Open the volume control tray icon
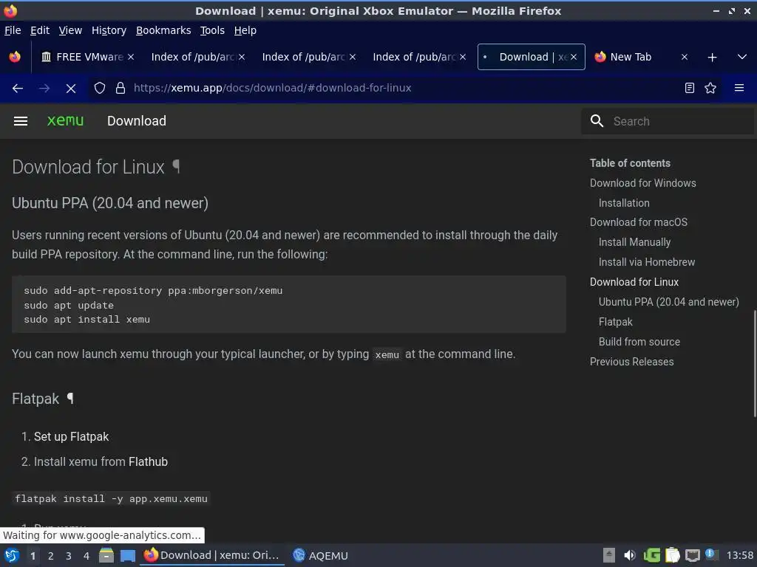 630,555
